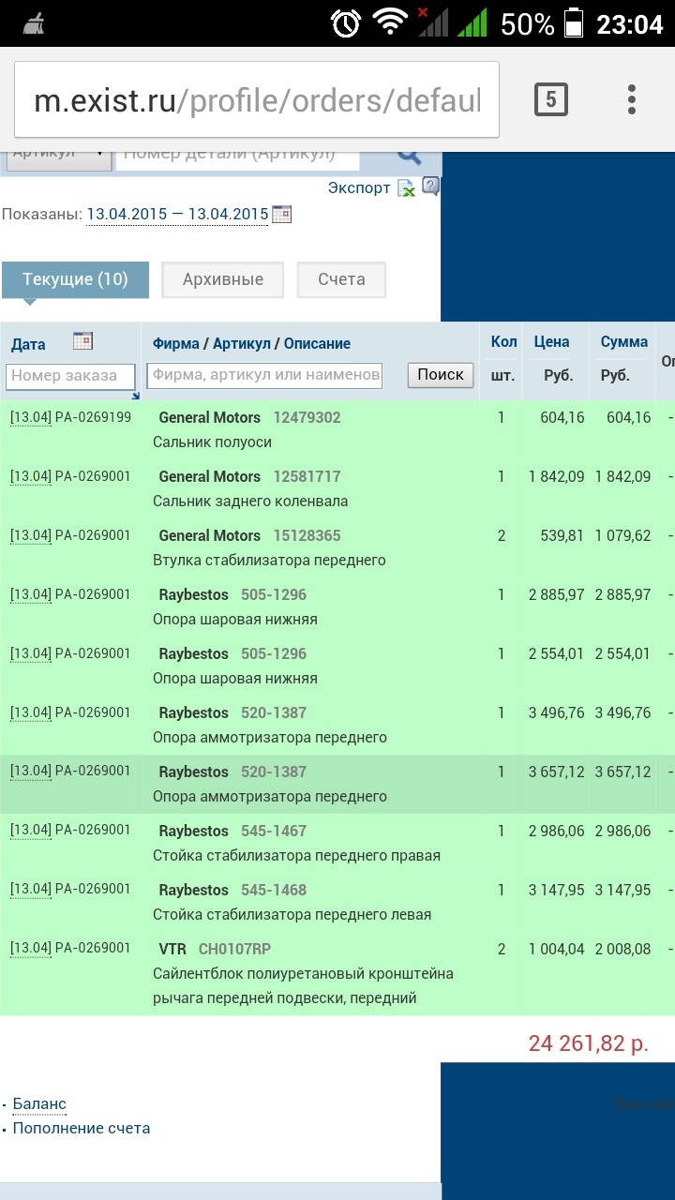Focus the Фирма, артикул или наименование field
675x1200 pixels.
[265, 376]
